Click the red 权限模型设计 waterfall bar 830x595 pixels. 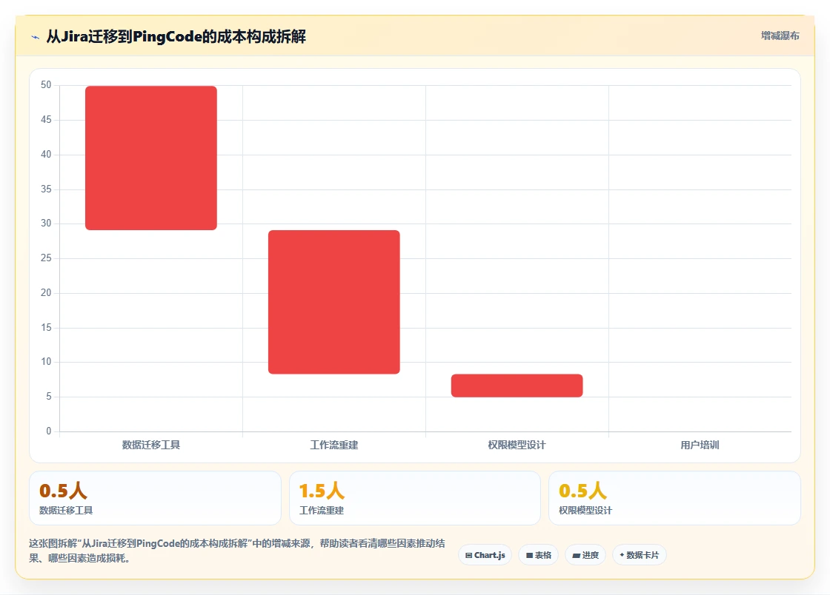517,386
